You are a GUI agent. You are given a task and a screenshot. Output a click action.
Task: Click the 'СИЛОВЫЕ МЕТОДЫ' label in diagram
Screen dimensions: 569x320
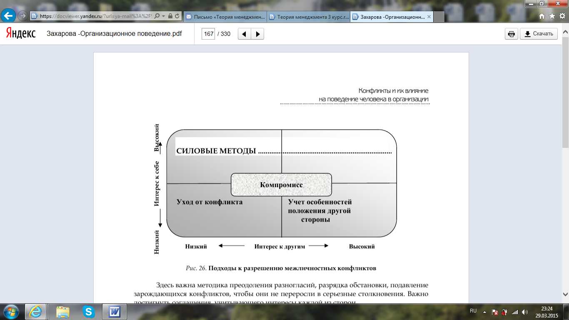216,151
